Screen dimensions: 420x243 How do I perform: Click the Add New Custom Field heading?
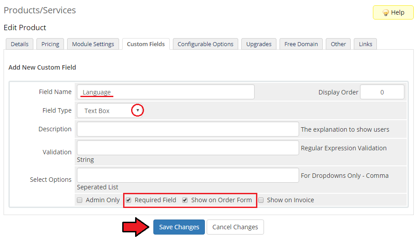click(x=42, y=67)
